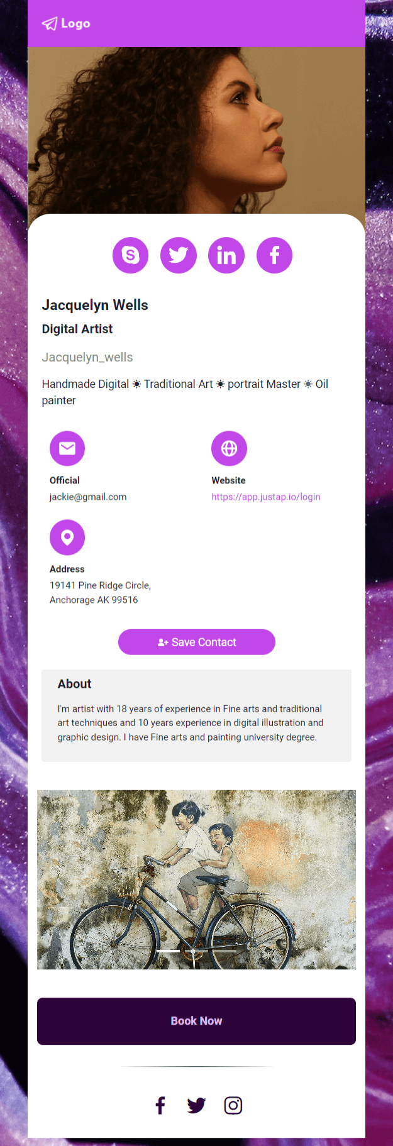Click the jackie@gmail.com email address
This screenshot has height=1146, width=393.
[88, 497]
